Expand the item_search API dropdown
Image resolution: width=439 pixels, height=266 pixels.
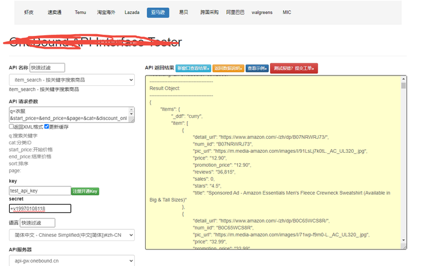(72, 80)
